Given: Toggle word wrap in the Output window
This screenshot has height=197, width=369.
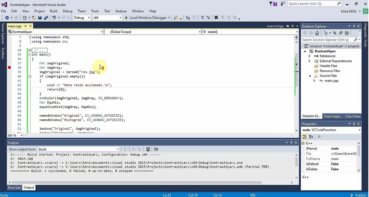Looking at the screenshot, I should tap(156, 149).
